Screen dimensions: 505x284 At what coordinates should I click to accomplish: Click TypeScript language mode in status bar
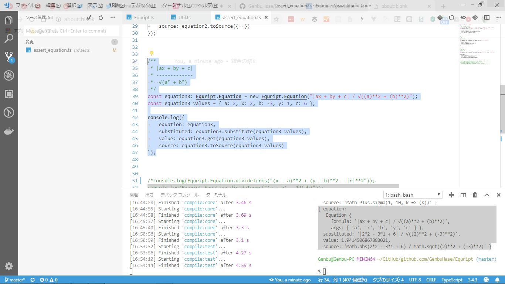pos(452,280)
